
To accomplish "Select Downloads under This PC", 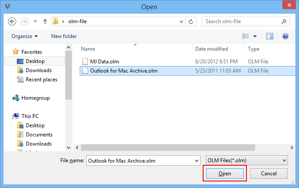I will [39, 143].
